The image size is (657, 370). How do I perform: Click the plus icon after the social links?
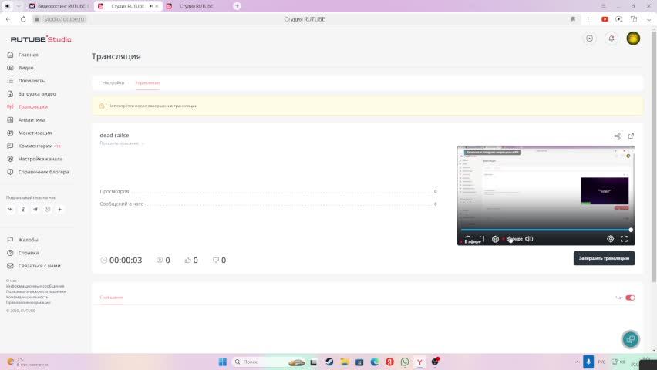pos(59,209)
